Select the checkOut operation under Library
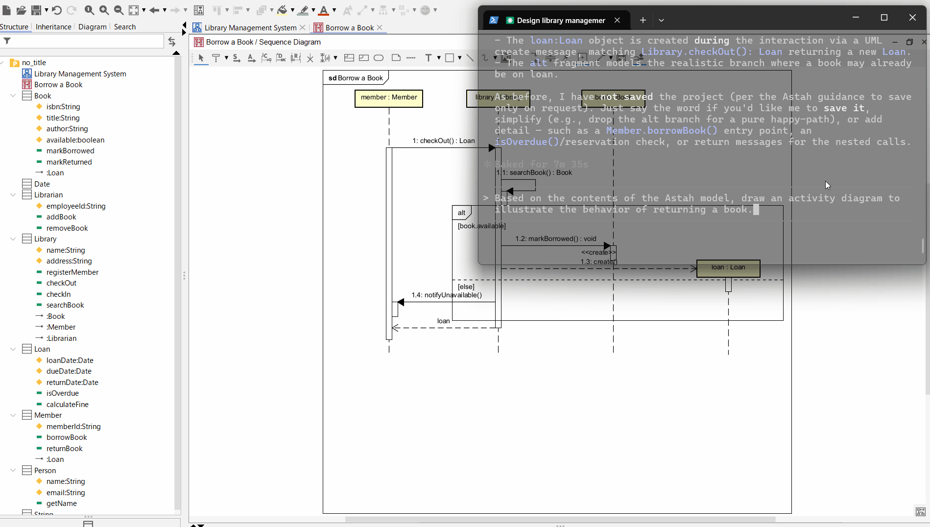Screen dimensions: 930x527 61,283
